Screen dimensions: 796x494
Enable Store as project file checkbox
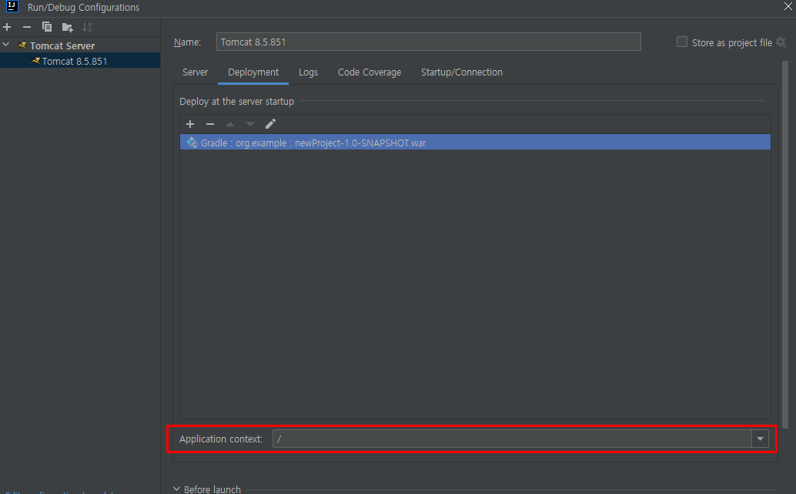tap(682, 42)
